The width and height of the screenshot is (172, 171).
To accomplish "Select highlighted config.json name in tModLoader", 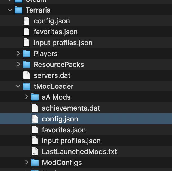I will (x=60, y=119).
